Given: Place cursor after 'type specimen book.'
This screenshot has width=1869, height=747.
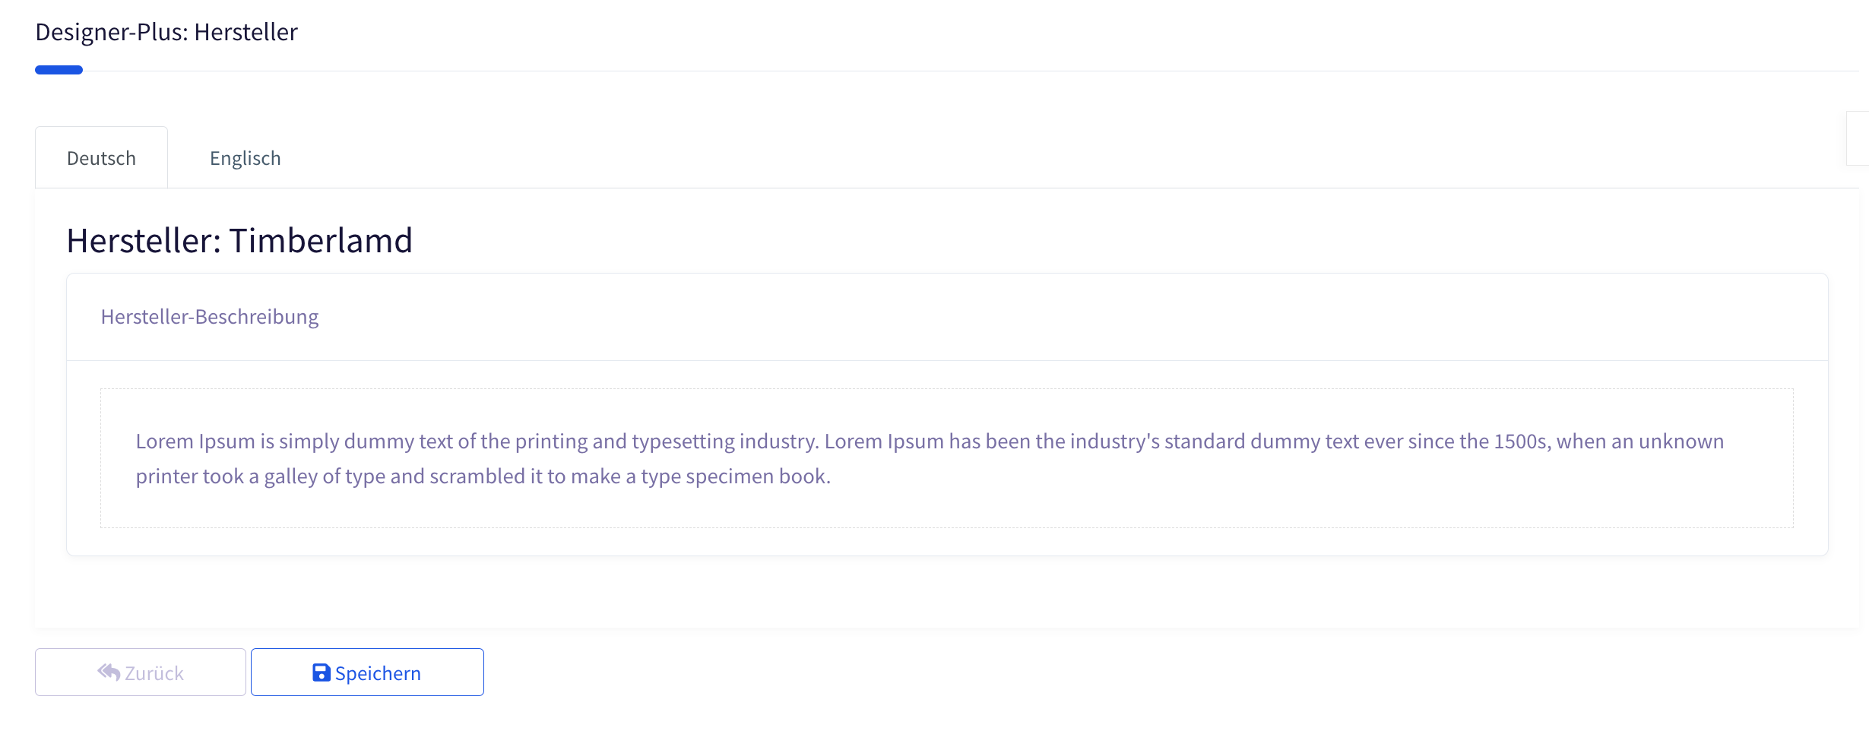Looking at the screenshot, I should click(832, 476).
